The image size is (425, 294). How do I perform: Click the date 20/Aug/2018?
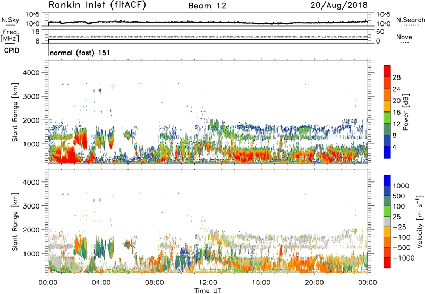[x=339, y=5]
